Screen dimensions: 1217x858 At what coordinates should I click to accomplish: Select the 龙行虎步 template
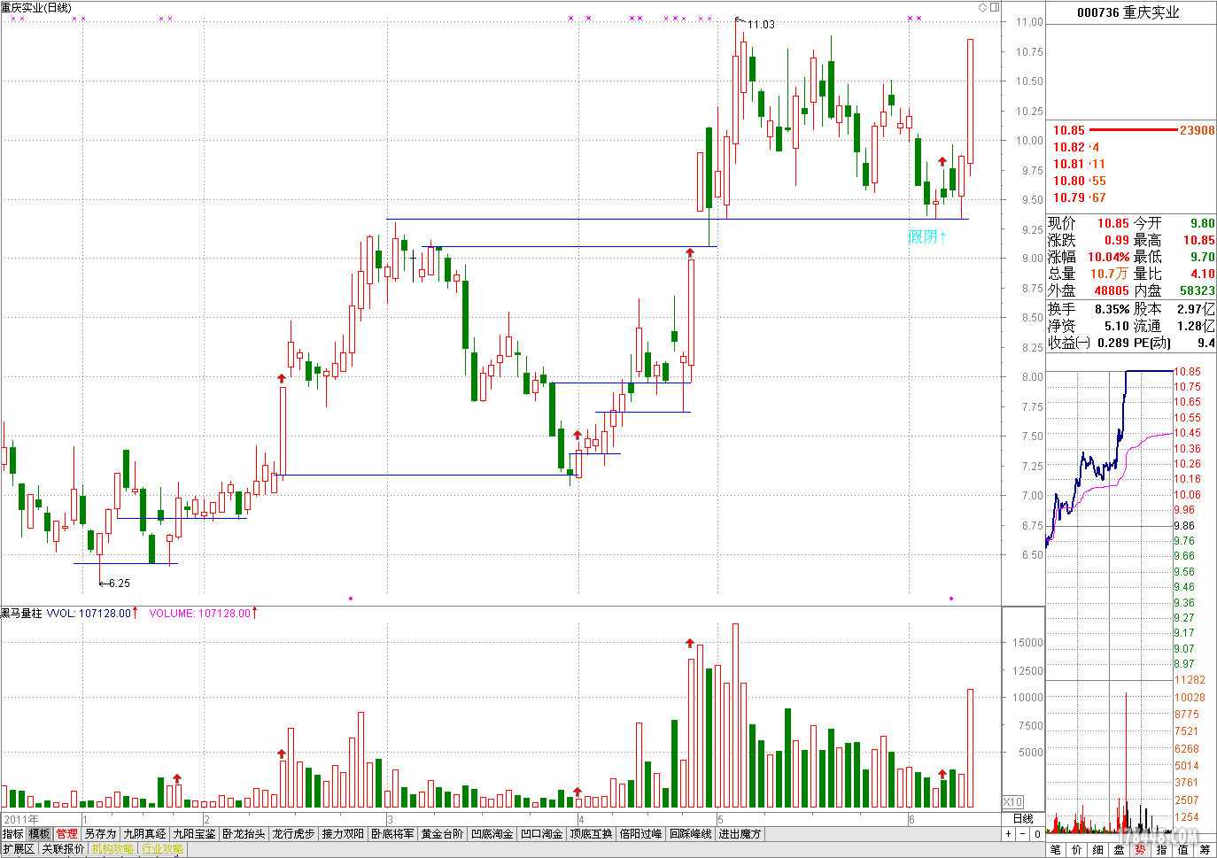click(x=293, y=834)
